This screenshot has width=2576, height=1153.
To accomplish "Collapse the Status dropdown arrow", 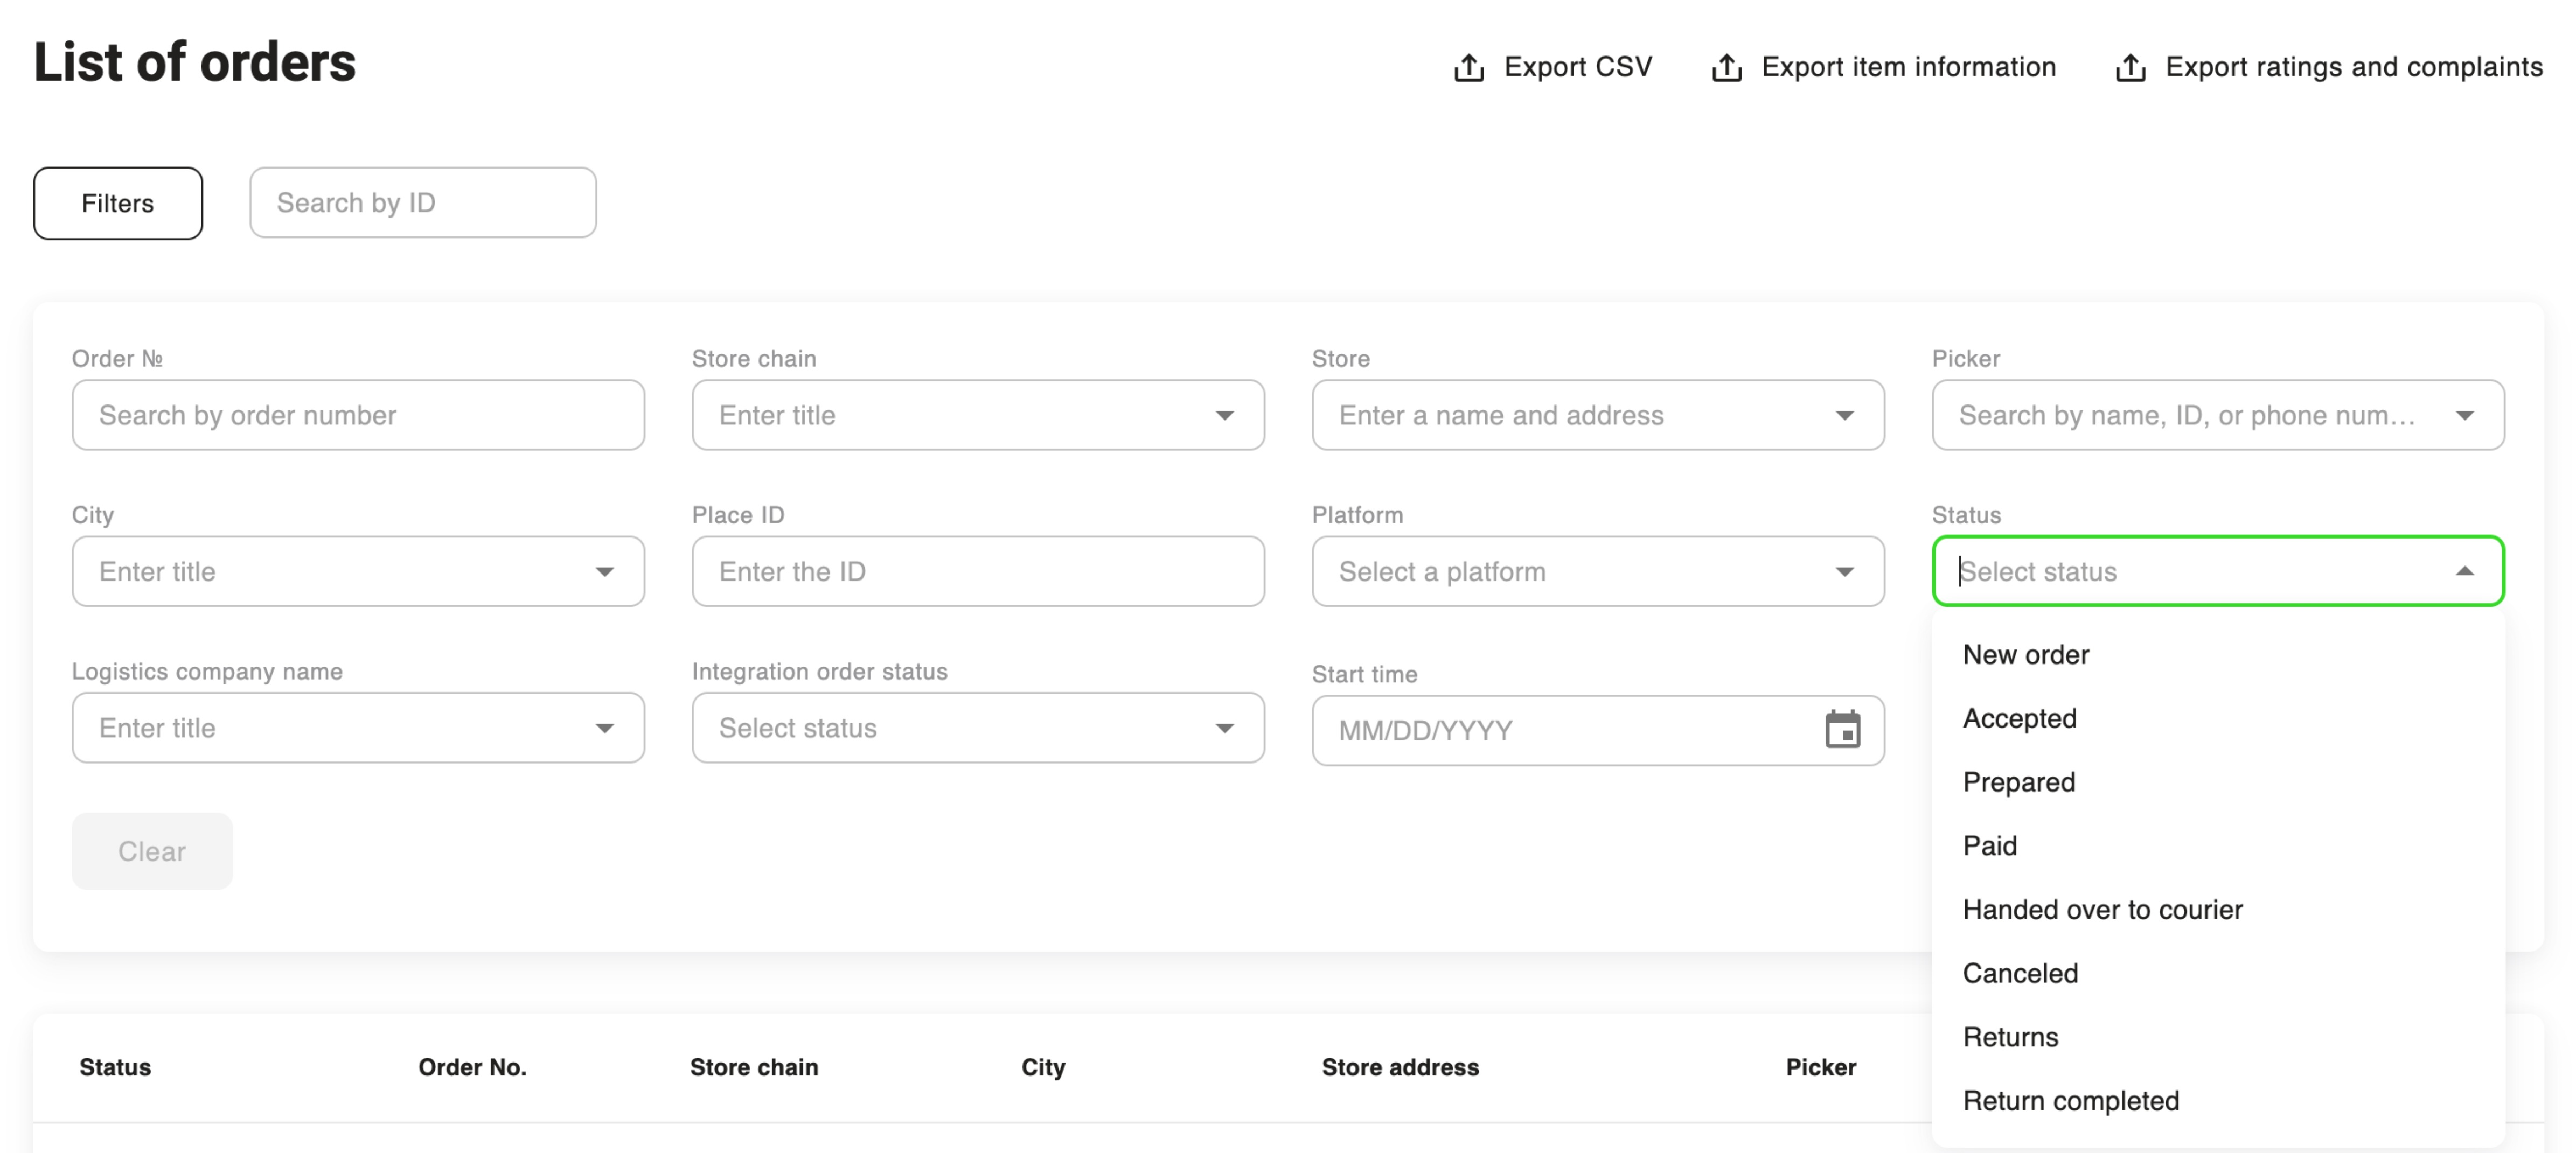I will (2464, 572).
